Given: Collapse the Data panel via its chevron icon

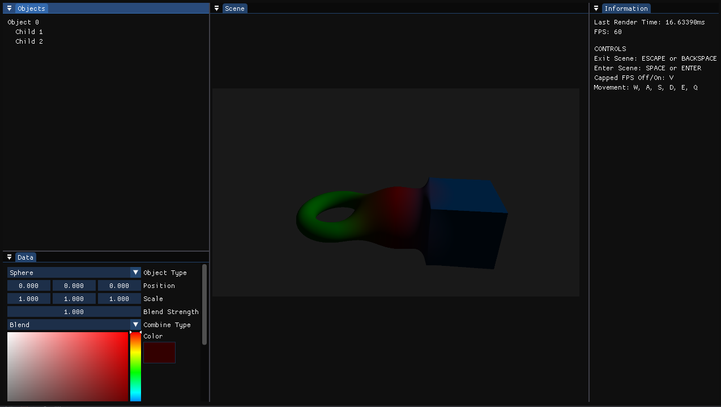Looking at the screenshot, I should point(8,257).
